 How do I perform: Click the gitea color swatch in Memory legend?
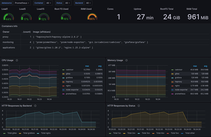pyautogui.click(x=172, y=74)
